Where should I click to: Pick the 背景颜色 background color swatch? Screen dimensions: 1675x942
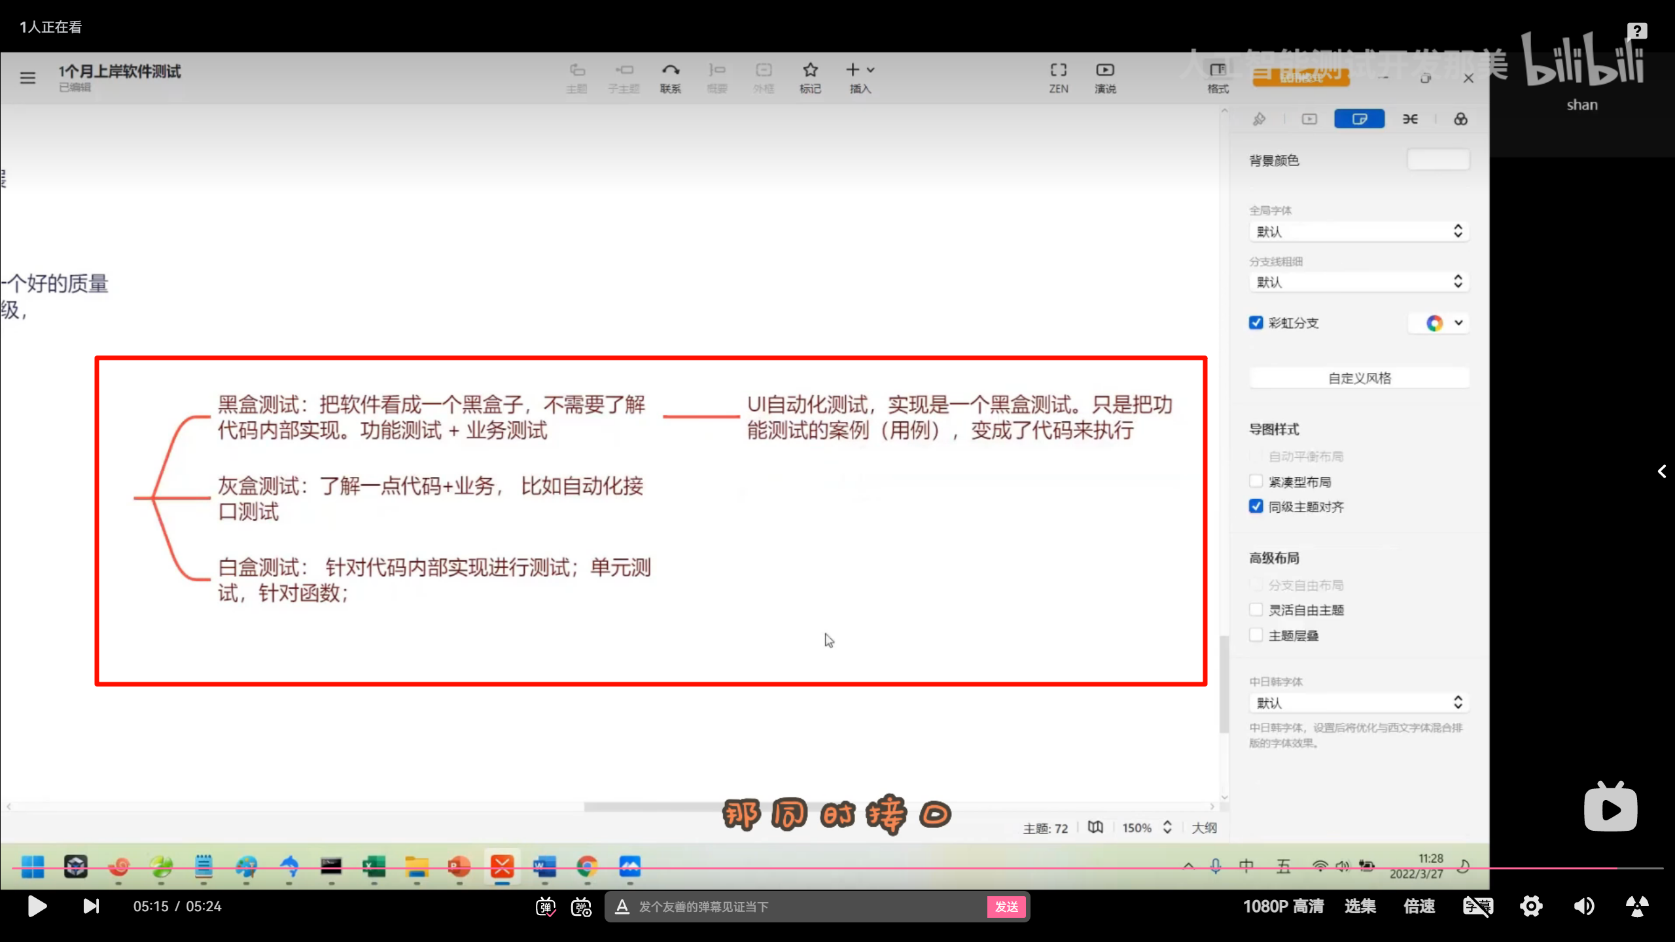[1438, 160]
